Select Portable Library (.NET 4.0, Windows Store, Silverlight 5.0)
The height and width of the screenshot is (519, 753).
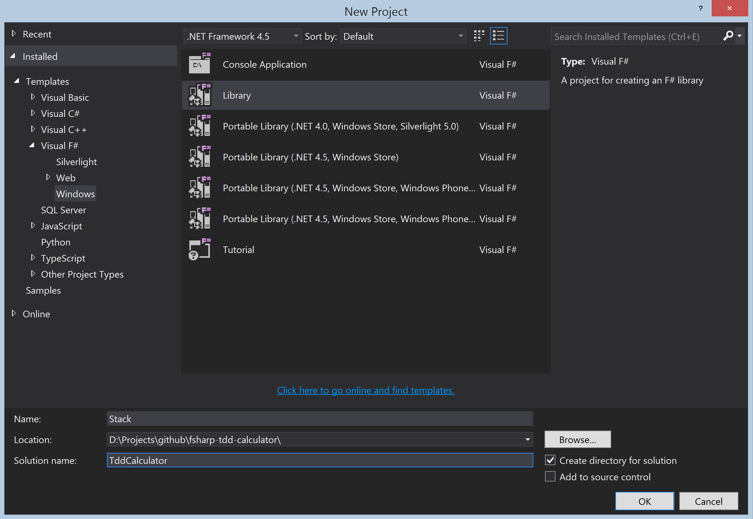coord(341,126)
